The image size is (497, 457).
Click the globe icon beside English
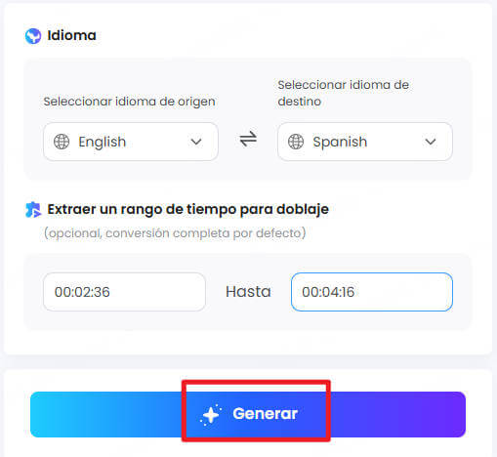tap(62, 142)
